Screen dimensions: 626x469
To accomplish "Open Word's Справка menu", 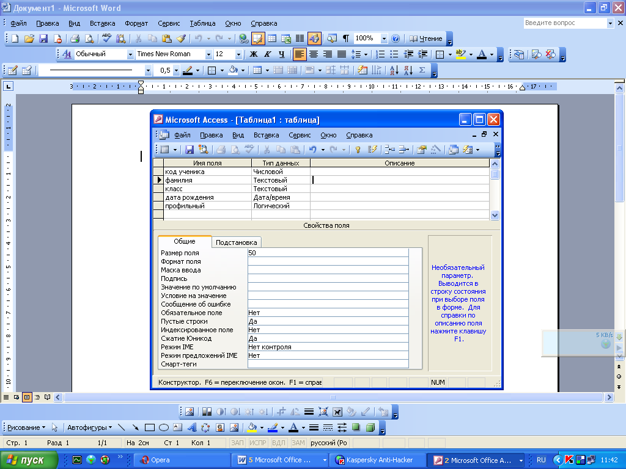I will 264,23.
